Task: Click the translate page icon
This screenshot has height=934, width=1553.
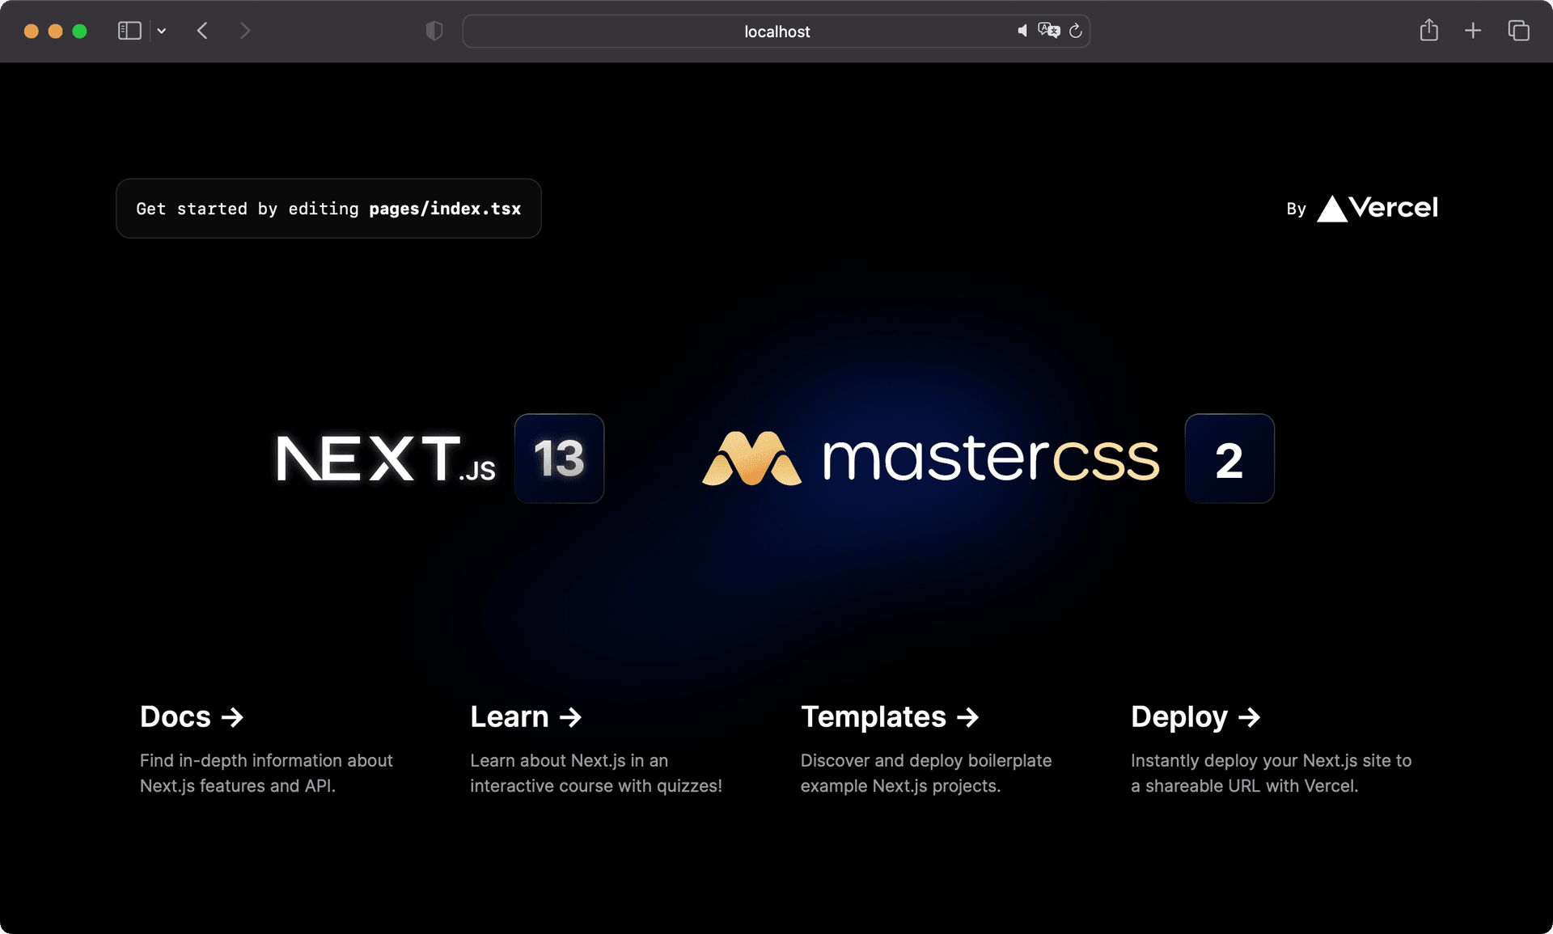Action: [x=1049, y=31]
